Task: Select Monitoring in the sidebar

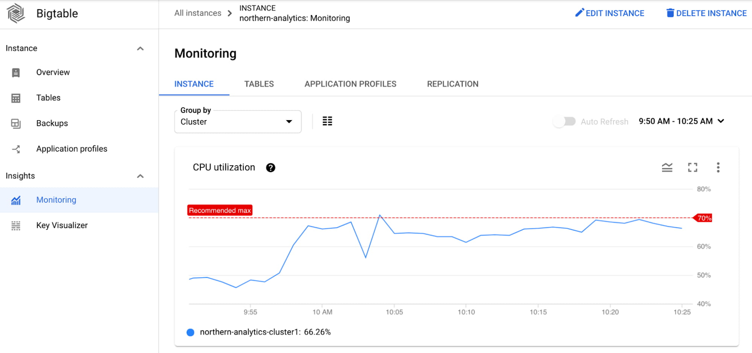Action: [x=79, y=200]
